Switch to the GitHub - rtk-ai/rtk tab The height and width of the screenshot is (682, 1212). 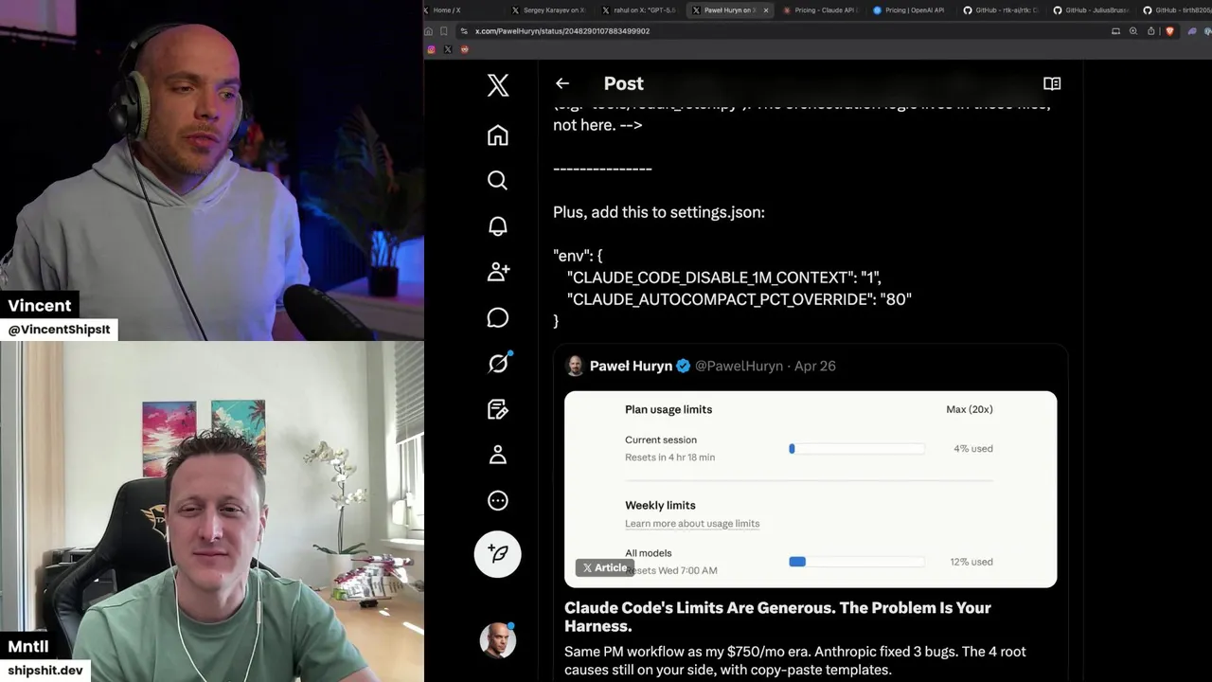(1001, 10)
